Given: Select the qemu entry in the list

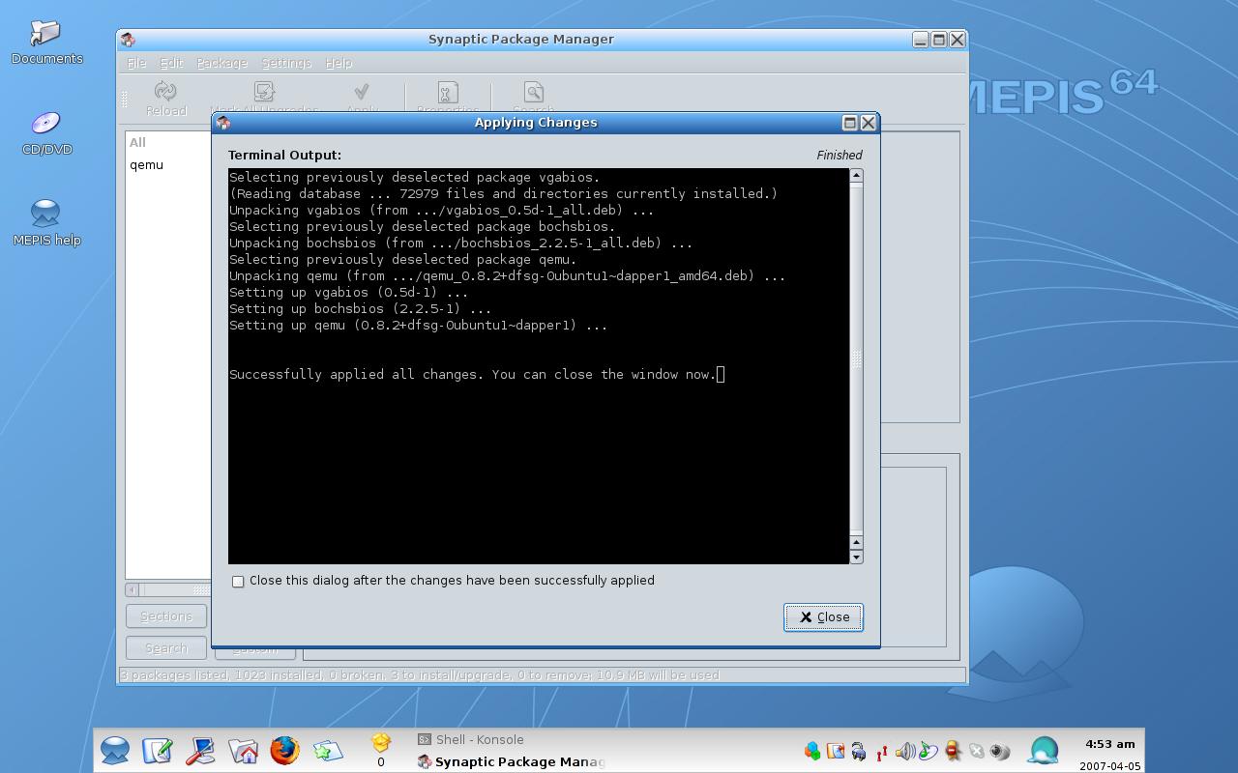Looking at the screenshot, I should (x=146, y=165).
